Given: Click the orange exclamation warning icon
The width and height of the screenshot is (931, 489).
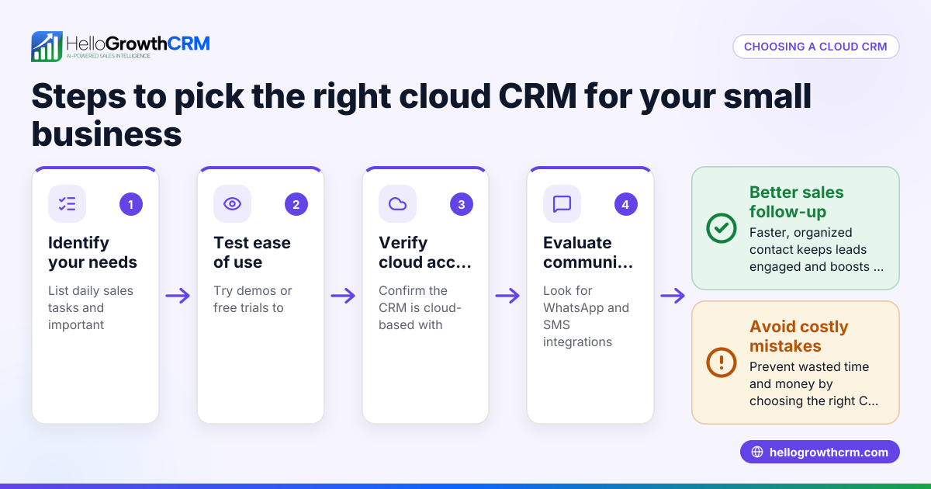Looking at the screenshot, I should [722, 362].
